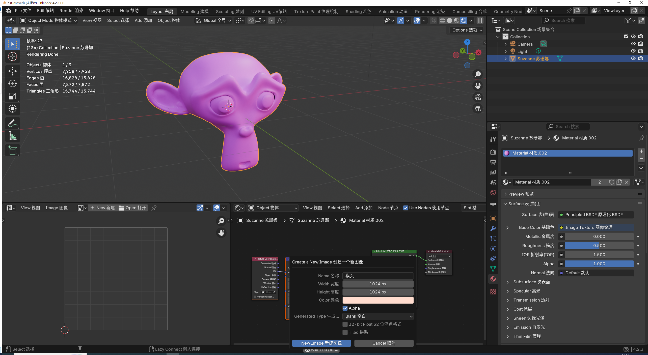Open Object Mode 物体模式 dropdown
The width and height of the screenshot is (648, 355).
tap(48, 21)
